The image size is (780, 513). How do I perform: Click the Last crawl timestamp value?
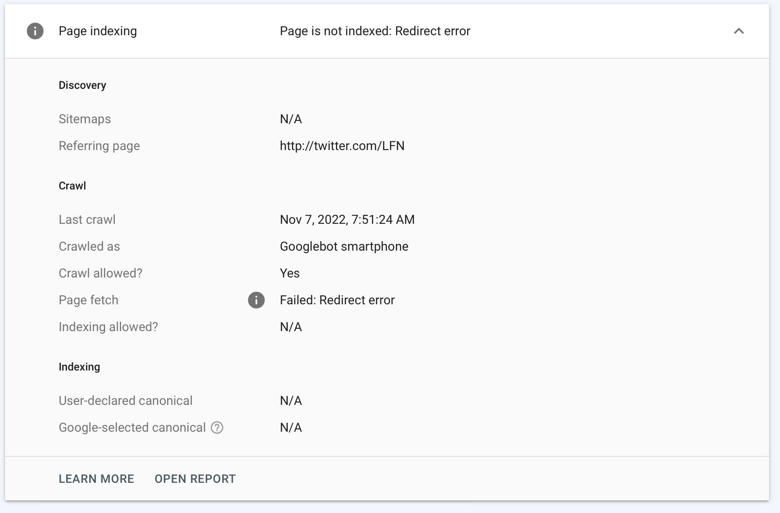click(347, 220)
